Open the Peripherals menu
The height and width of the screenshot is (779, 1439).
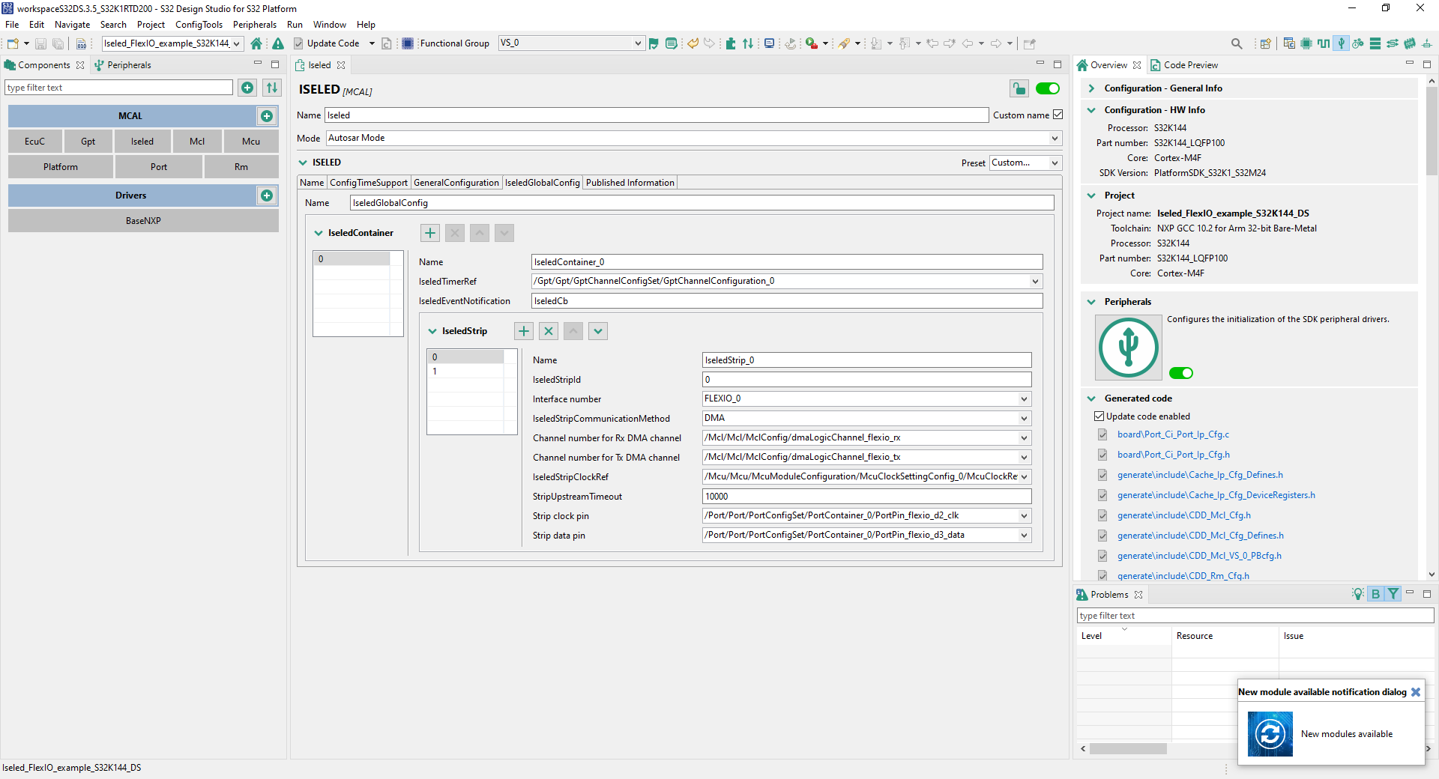coord(255,25)
